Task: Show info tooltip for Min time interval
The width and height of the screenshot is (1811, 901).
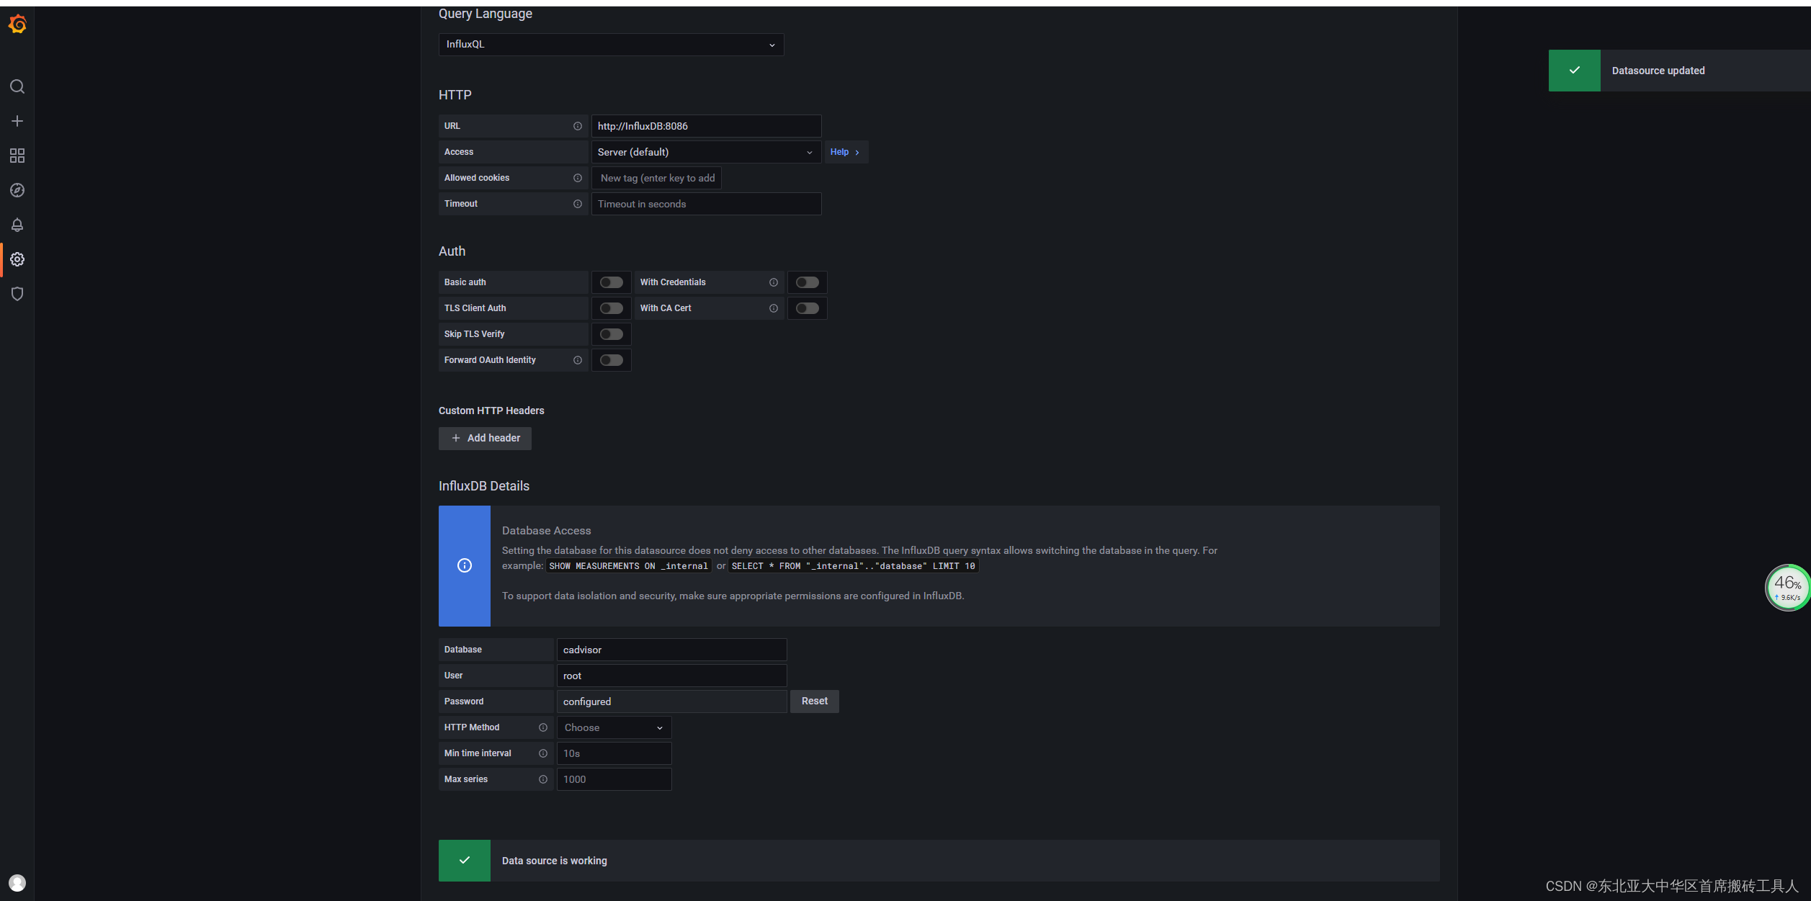Action: (x=543, y=753)
